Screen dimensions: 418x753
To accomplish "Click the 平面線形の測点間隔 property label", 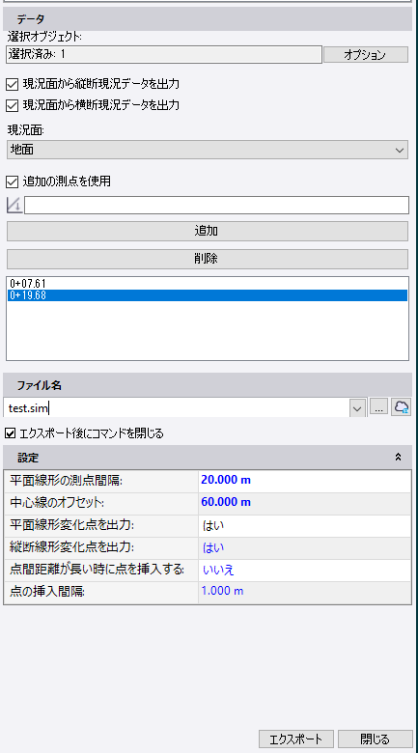I will click(x=66, y=480).
